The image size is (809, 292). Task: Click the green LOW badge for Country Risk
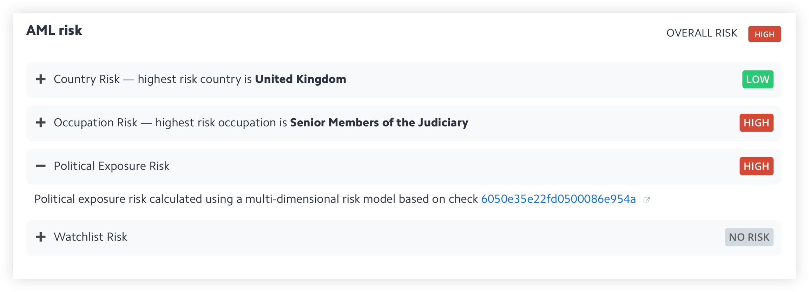pyautogui.click(x=757, y=79)
